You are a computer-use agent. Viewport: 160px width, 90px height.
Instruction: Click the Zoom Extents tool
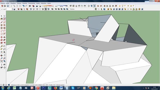click(1, 61)
